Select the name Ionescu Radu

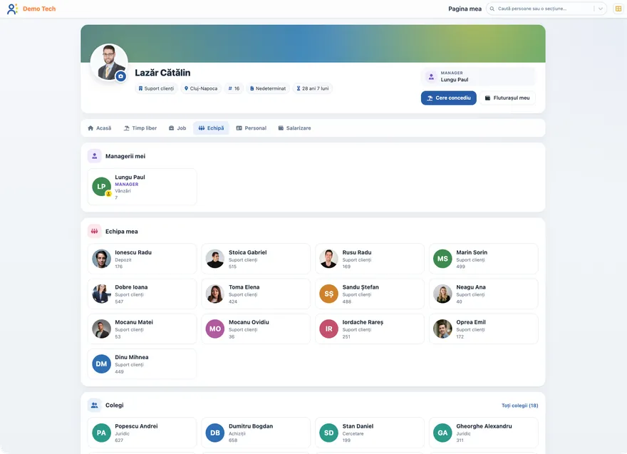click(133, 252)
